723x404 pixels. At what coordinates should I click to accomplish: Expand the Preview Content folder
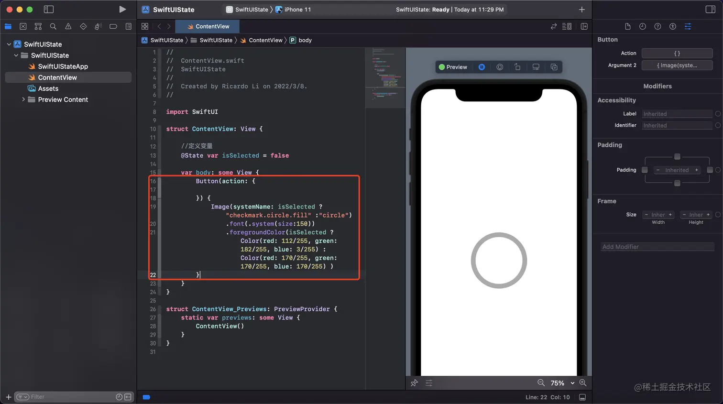[x=23, y=99]
